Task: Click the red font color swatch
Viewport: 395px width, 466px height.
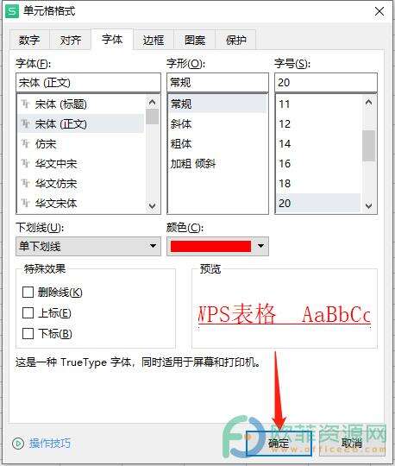Action: (x=210, y=246)
